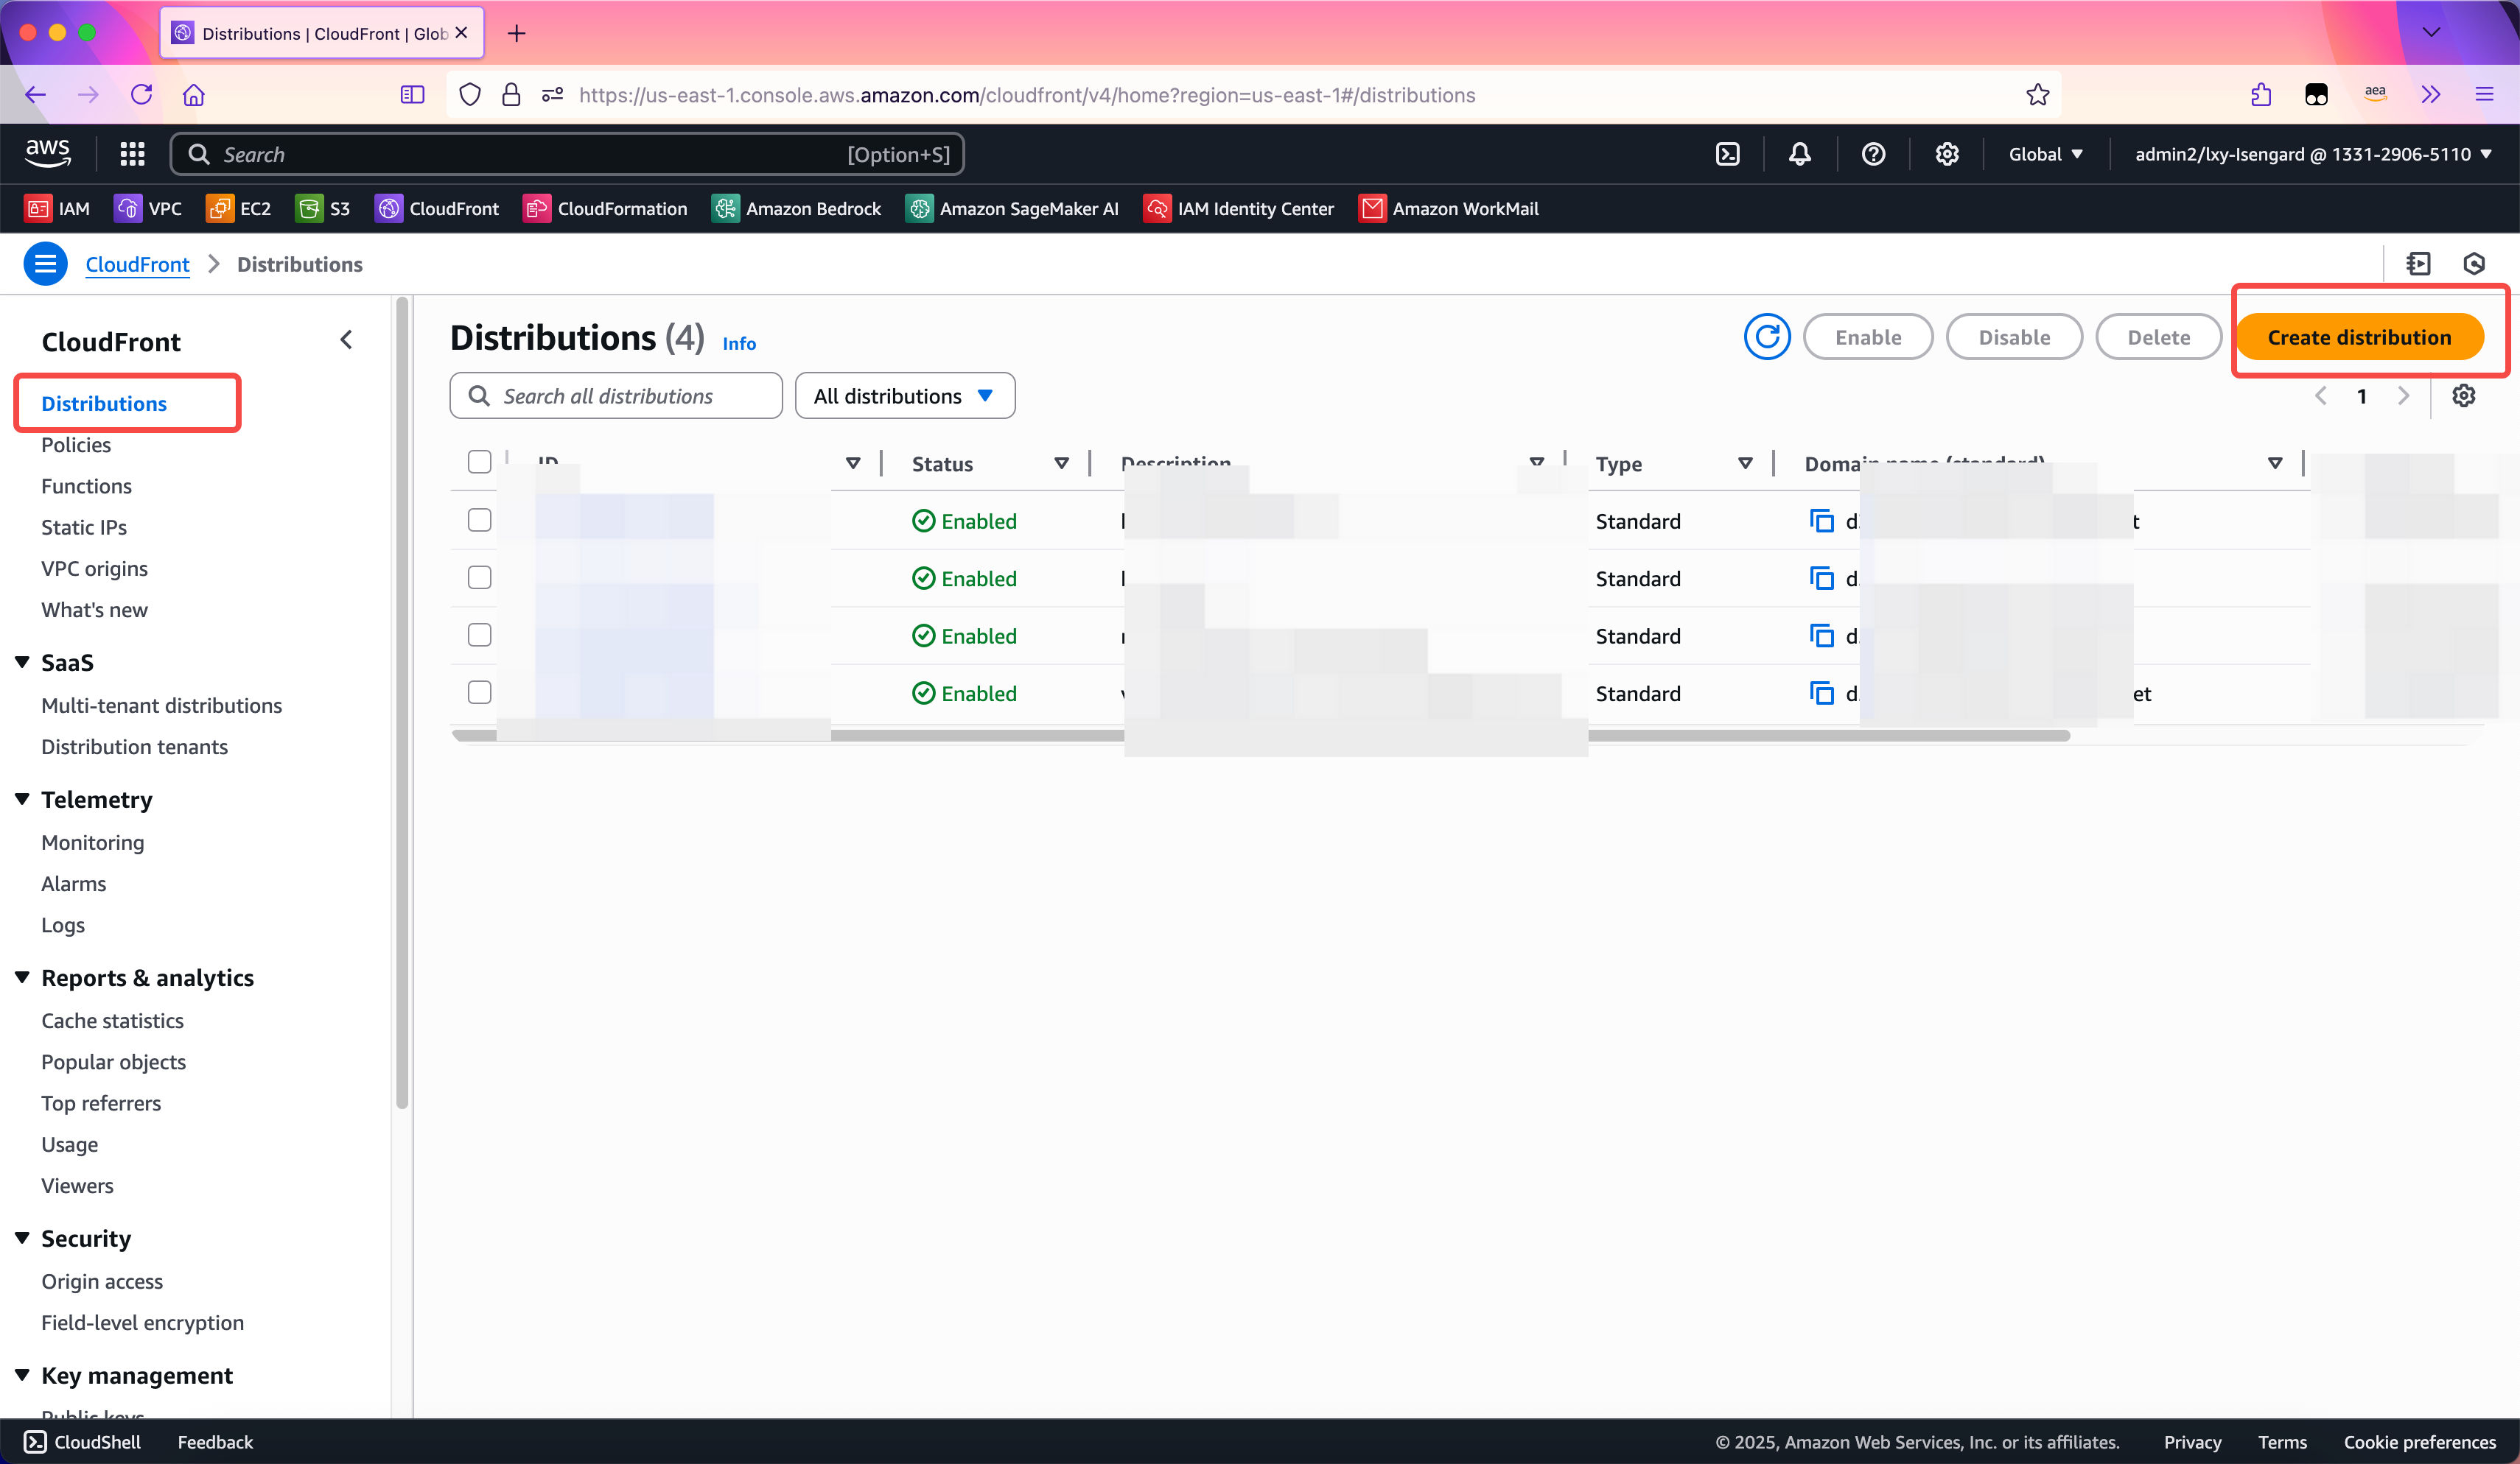The width and height of the screenshot is (2520, 1464).
Task: Click the side navigation vertical scrollbar
Action: tap(402, 703)
